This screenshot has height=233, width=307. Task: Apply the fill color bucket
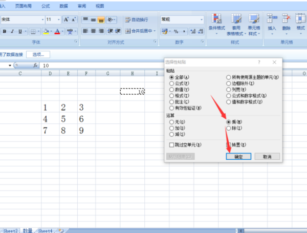(46, 31)
